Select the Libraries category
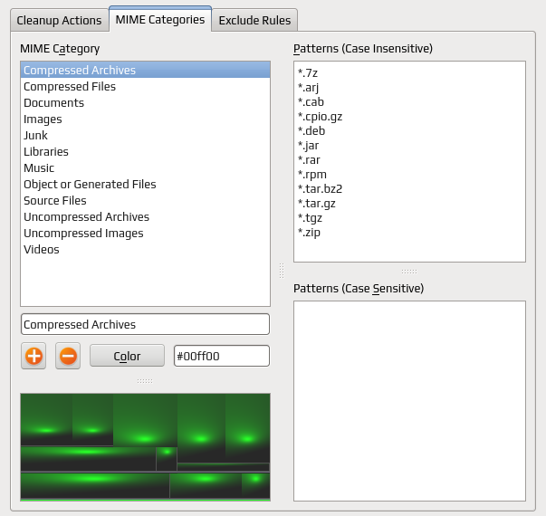 145,151
